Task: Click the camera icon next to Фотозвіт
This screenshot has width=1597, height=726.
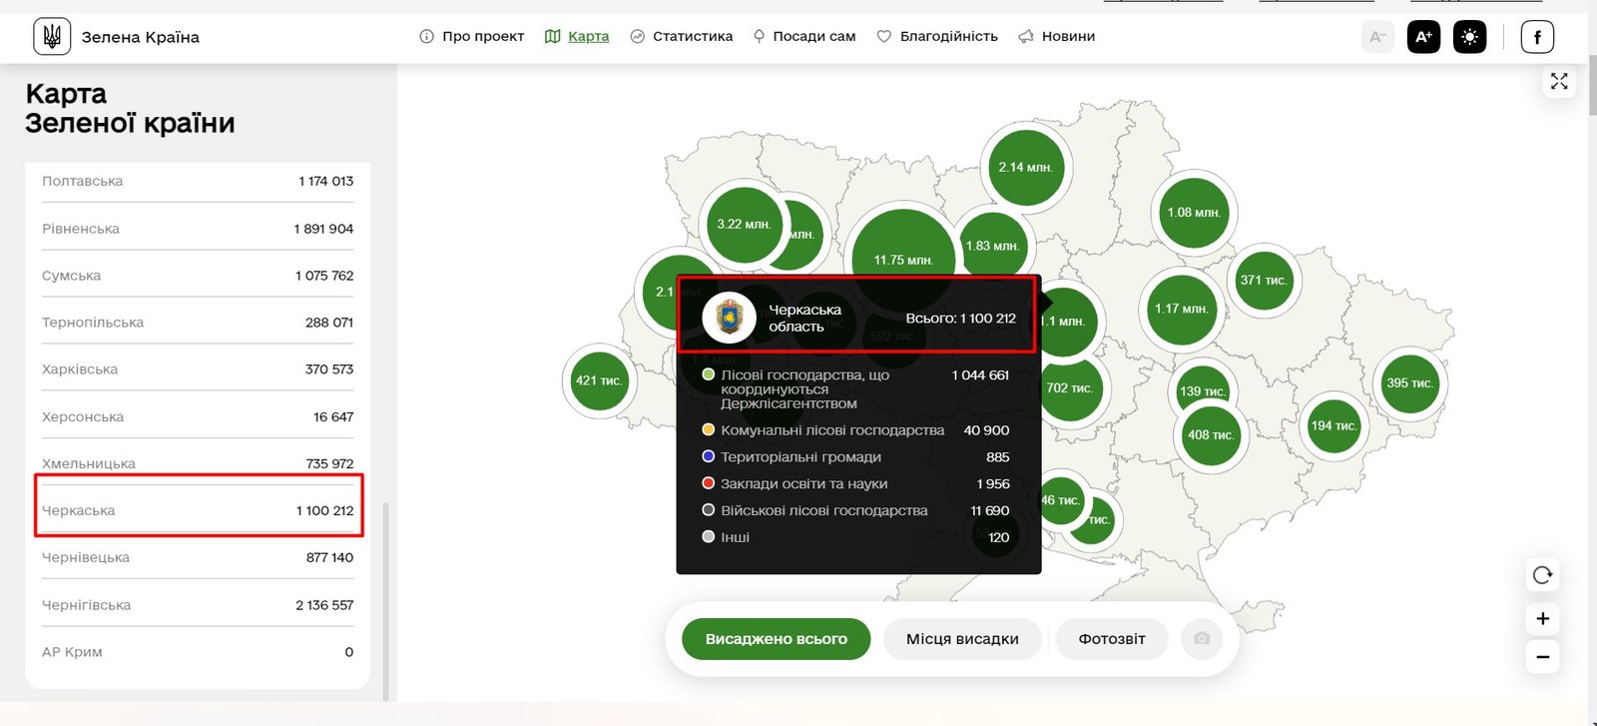Action: 1202,639
